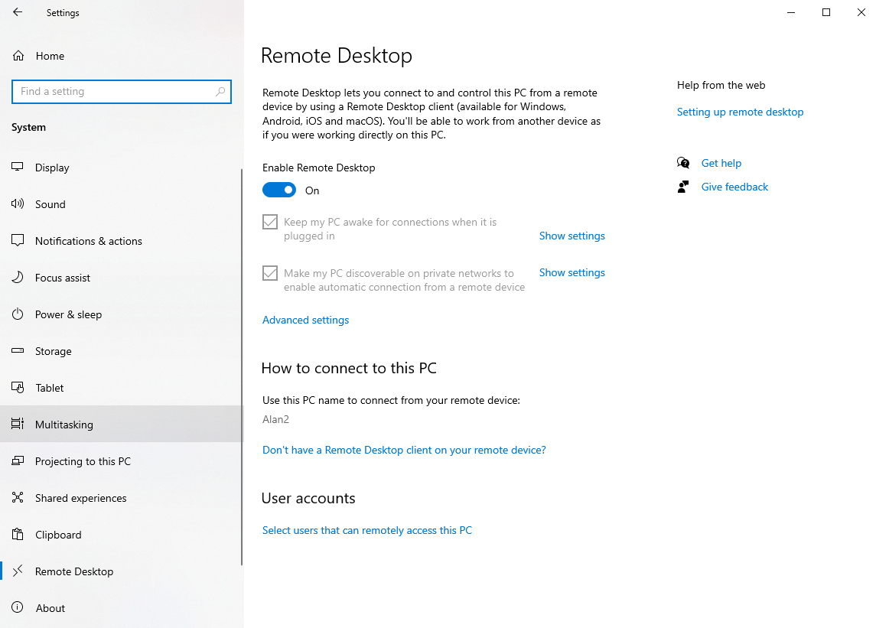This screenshot has height=628, width=876.
Task: Open Setting up remote desktop help
Action: [740, 112]
